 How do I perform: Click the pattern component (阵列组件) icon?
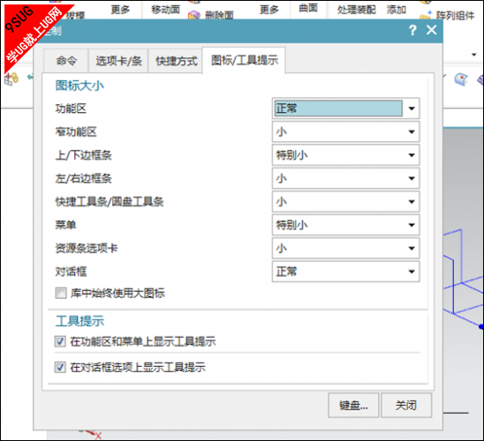tap(427, 15)
